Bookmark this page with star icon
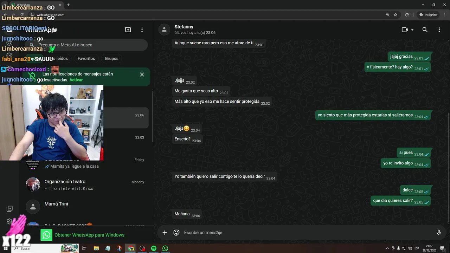Image resolution: width=450 pixels, height=253 pixels. 396,15
